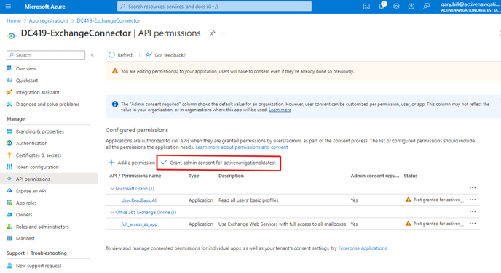Open account menu for gary.hill
The image size is (501, 273).
(470, 7)
